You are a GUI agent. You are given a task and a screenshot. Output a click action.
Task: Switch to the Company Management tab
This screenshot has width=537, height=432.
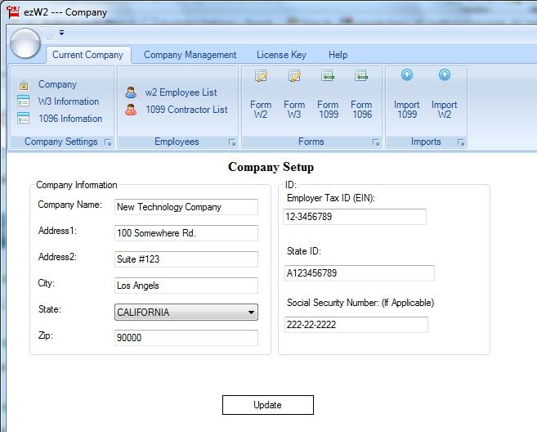click(190, 55)
